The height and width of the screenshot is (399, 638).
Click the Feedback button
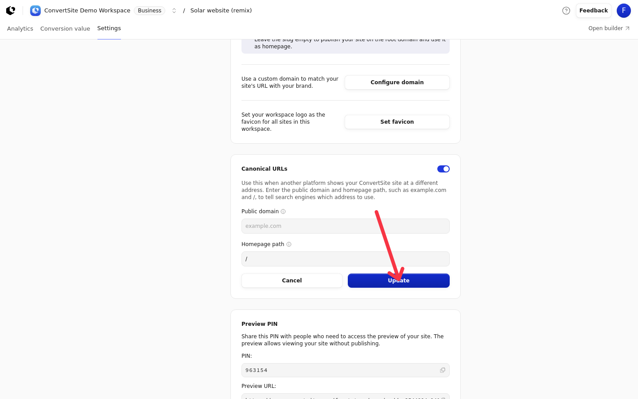tap(594, 11)
